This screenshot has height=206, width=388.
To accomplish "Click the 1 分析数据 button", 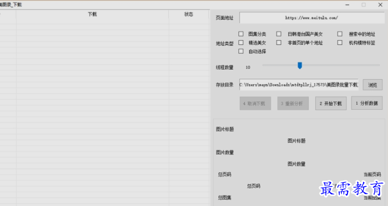I will click(367, 103).
